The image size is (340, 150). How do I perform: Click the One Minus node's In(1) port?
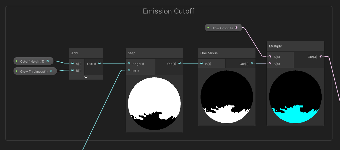[x=201, y=64]
